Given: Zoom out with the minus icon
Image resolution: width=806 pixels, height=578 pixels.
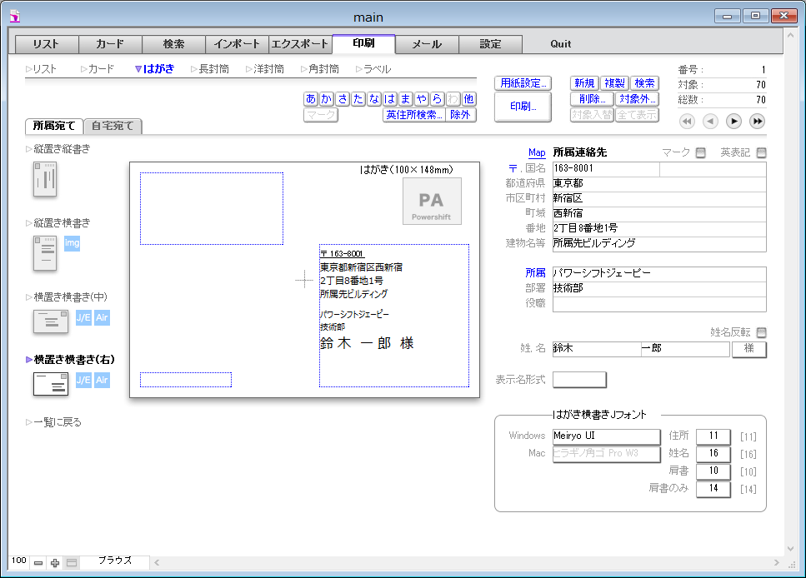Looking at the screenshot, I should (38, 563).
